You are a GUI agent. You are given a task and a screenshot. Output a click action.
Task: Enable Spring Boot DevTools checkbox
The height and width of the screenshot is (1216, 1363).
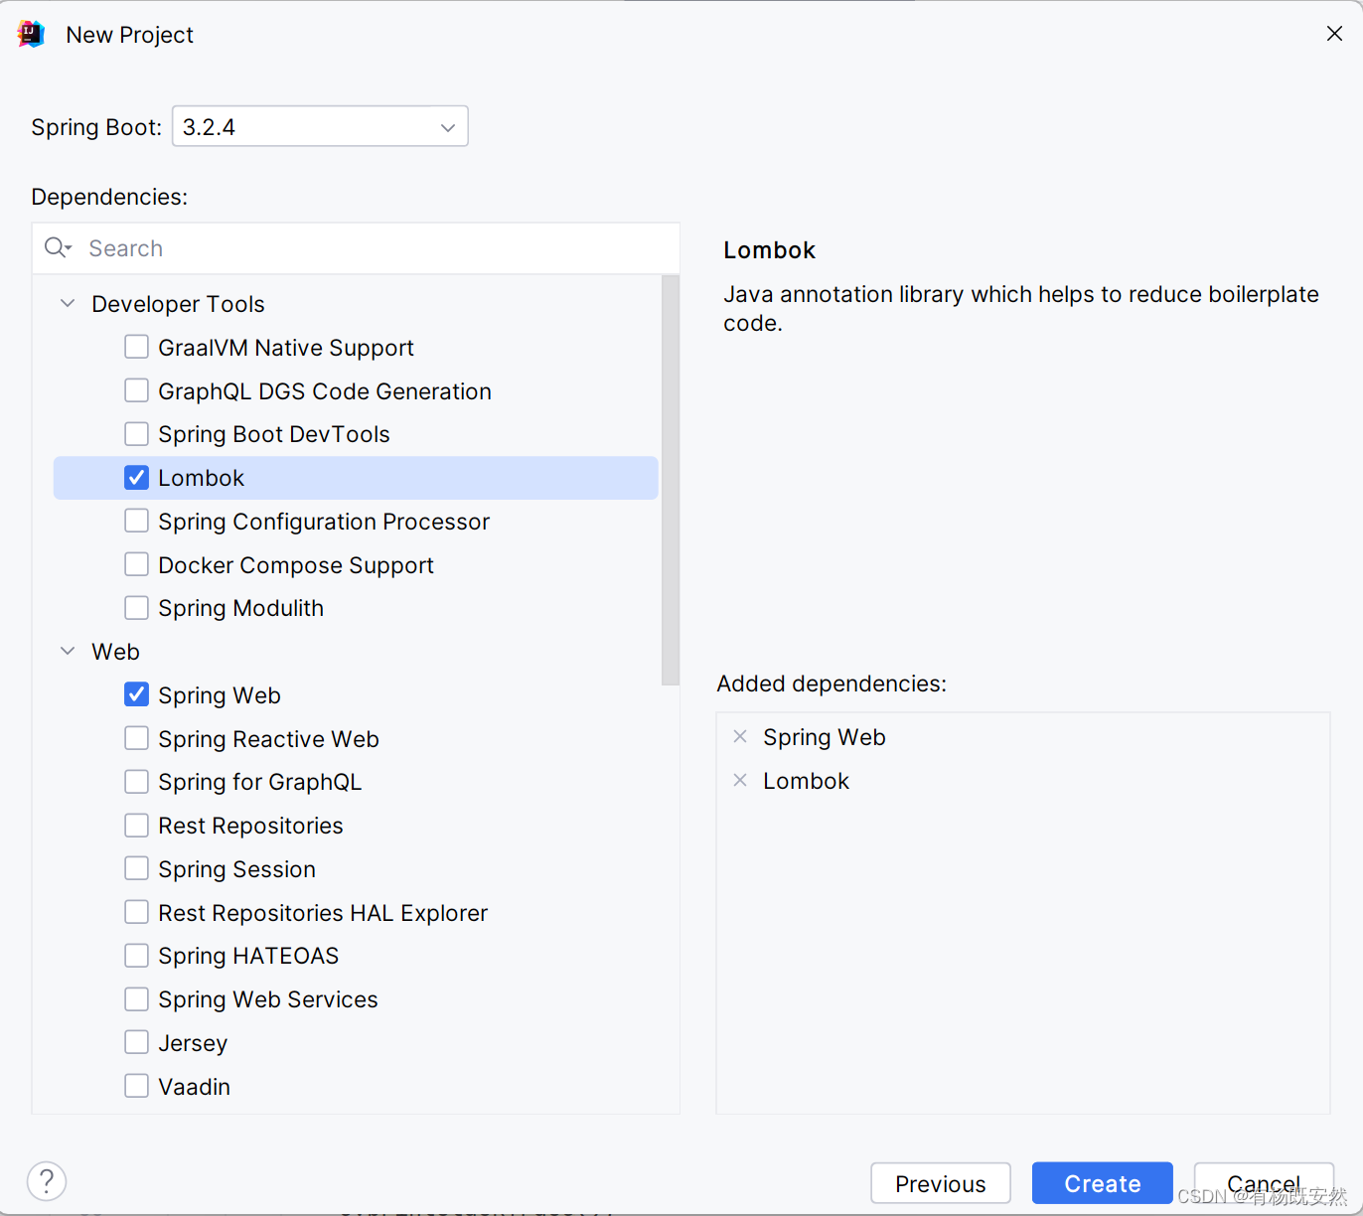[136, 434]
